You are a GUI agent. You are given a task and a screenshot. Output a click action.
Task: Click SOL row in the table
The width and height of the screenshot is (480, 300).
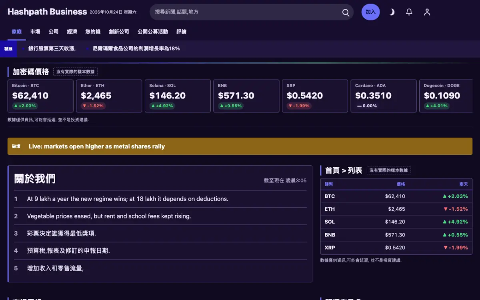[x=396, y=222]
